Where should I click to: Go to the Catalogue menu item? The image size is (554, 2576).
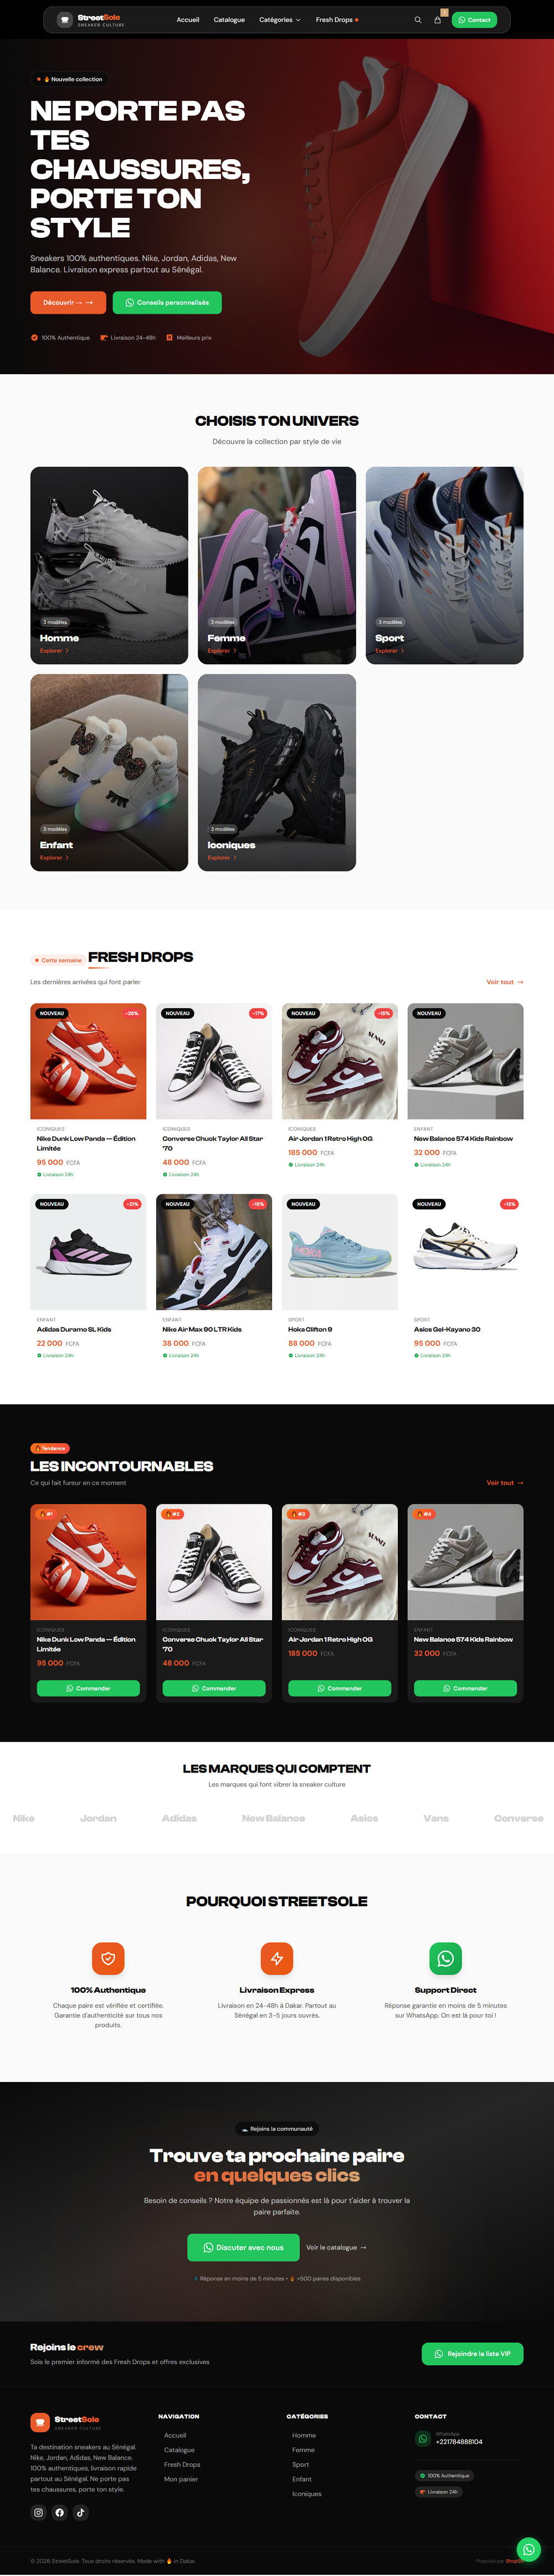point(229,20)
